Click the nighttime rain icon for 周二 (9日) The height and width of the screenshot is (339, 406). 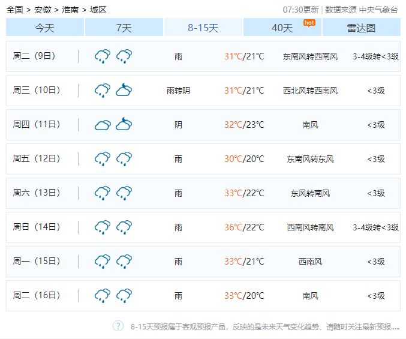124,56
